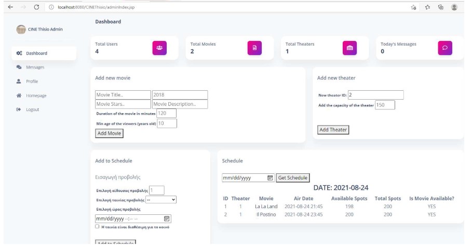Open Messages in the sidebar
This screenshot has width=472, height=247.
(35, 67)
